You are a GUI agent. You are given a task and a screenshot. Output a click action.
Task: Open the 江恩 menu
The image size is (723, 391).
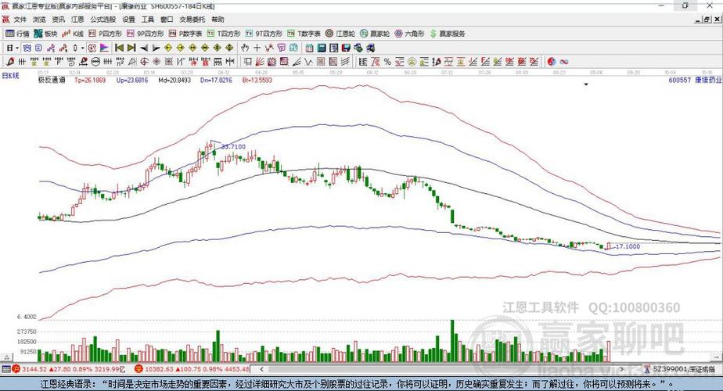(77, 20)
